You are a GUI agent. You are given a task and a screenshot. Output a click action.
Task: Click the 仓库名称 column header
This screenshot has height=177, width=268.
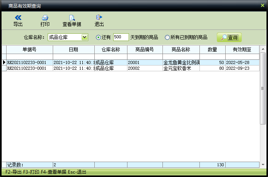click(x=111, y=50)
